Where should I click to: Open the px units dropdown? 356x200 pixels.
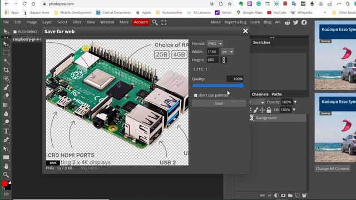click(x=228, y=52)
